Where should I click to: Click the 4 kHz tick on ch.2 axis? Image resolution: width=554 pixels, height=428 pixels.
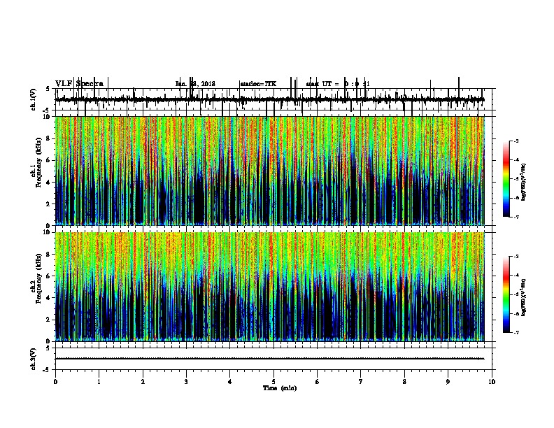click(49, 298)
